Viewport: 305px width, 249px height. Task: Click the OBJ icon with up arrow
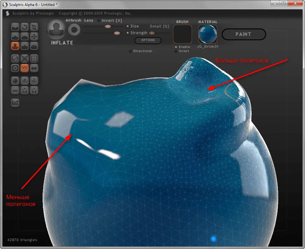[25, 81]
